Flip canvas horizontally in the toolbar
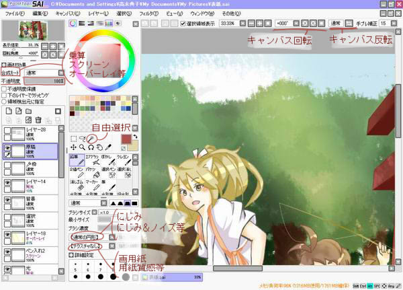The height and width of the screenshot is (290, 403). click(x=349, y=24)
